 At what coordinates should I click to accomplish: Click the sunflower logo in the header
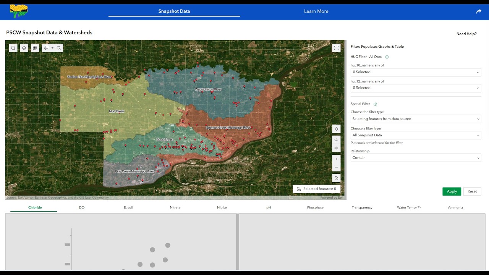pyautogui.click(x=19, y=11)
